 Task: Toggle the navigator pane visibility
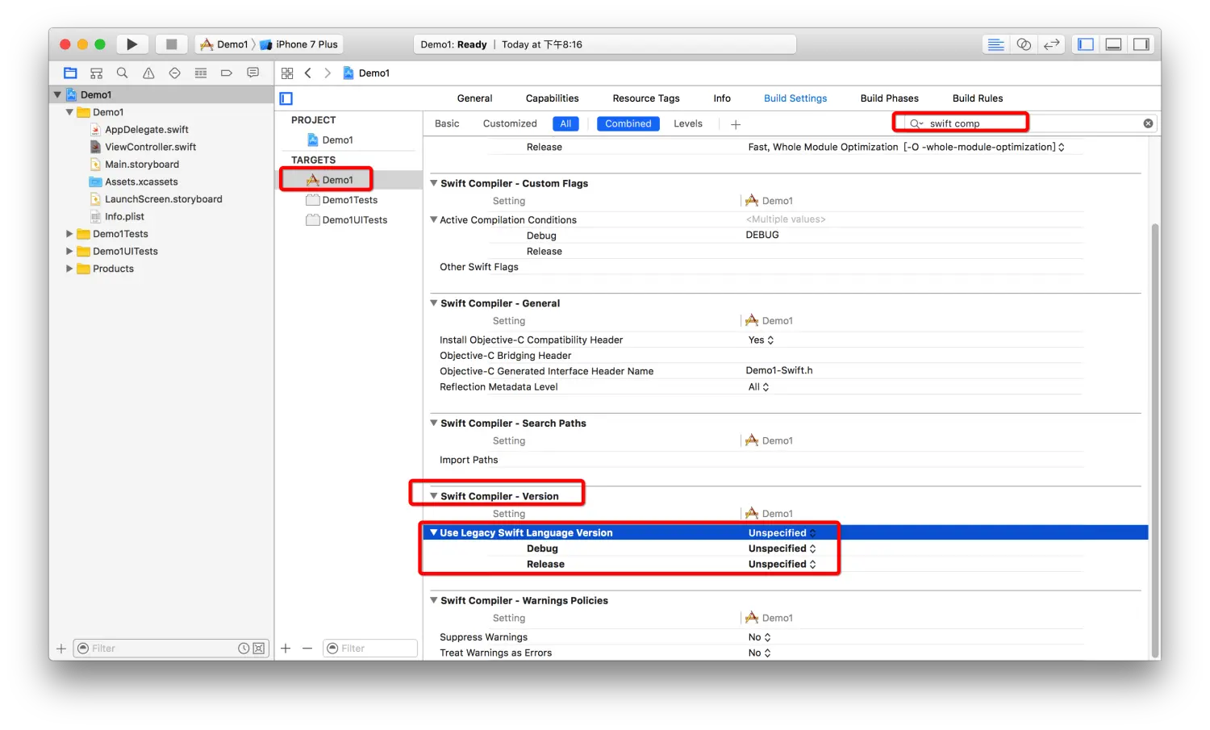[x=1086, y=44]
